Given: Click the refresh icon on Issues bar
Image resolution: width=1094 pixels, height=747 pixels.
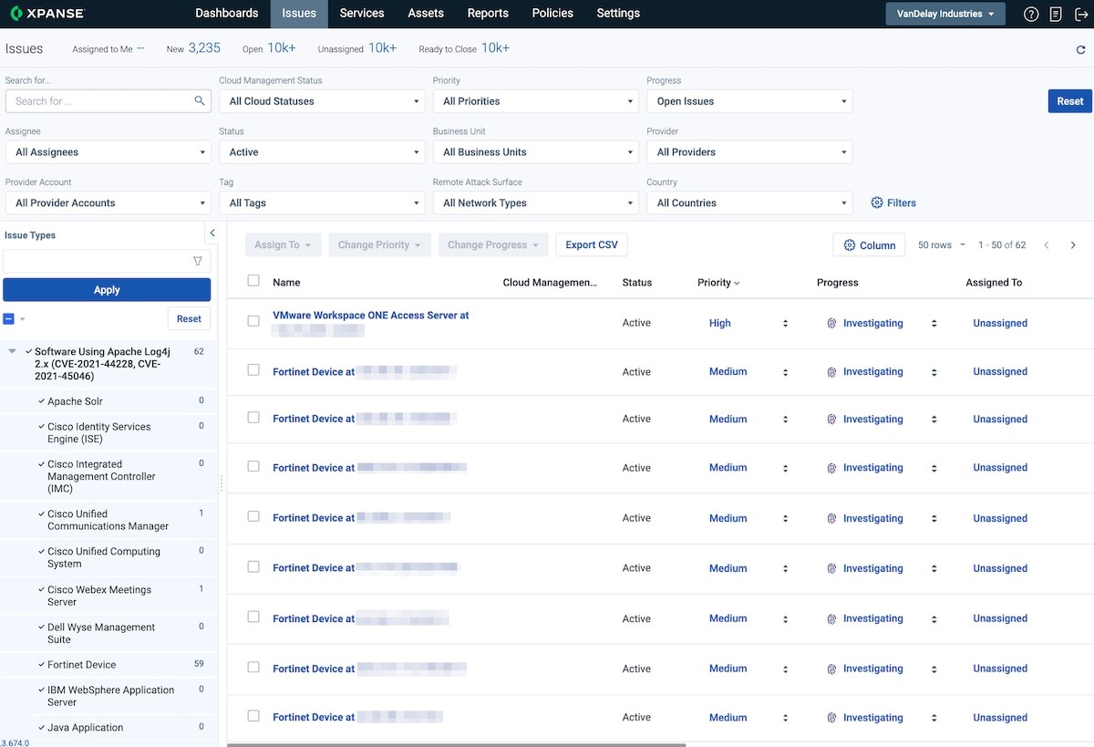Looking at the screenshot, I should (x=1080, y=50).
